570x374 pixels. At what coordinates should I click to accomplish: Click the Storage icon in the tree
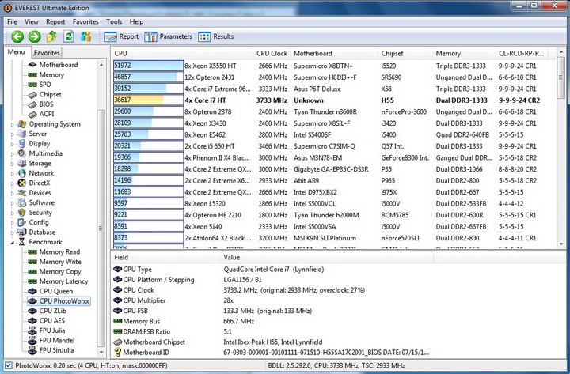[x=22, y=163]
